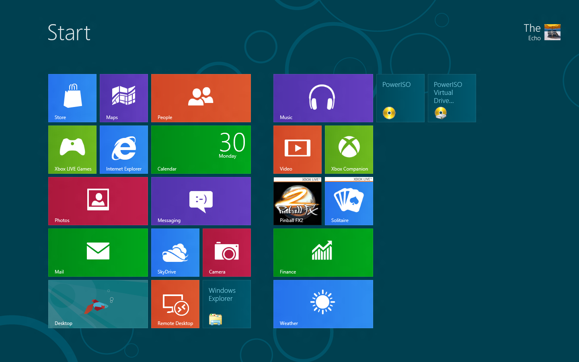Click the user name 'The Echo'
Screen dimensions: 579x362
point(532,32)
